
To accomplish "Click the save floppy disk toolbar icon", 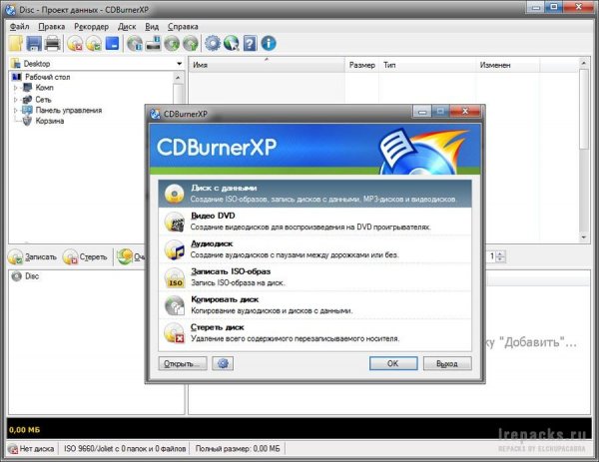I will click(34, 44).
